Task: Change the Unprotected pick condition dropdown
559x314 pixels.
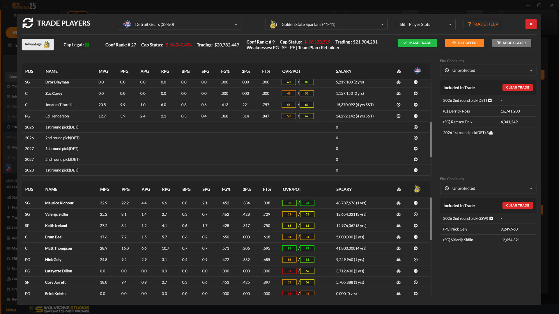Action: (488, 70)
